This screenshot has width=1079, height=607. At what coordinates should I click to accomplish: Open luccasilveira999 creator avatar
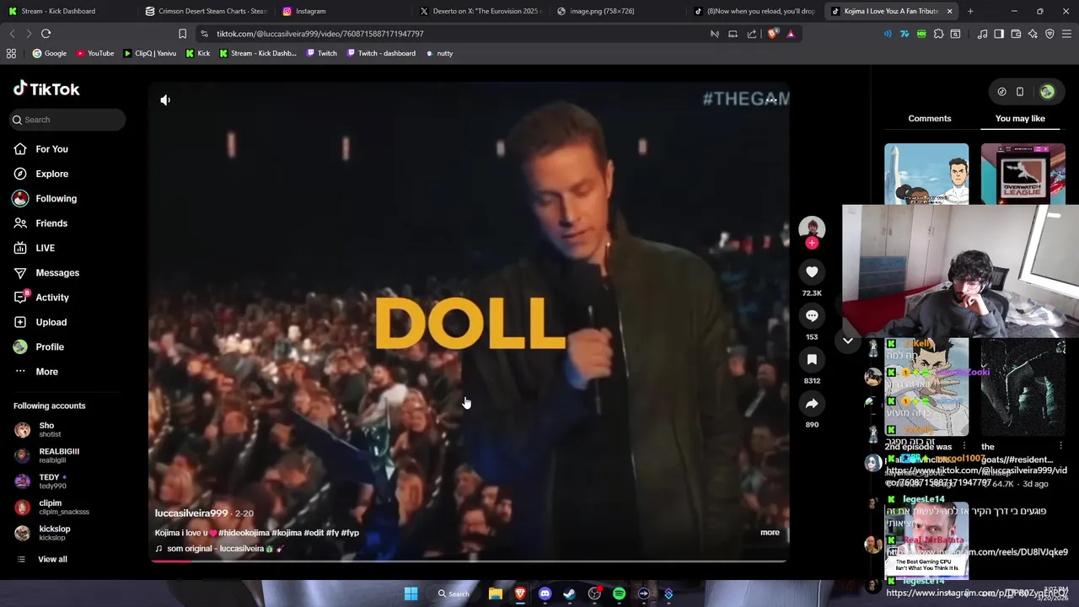coord(812,228)
